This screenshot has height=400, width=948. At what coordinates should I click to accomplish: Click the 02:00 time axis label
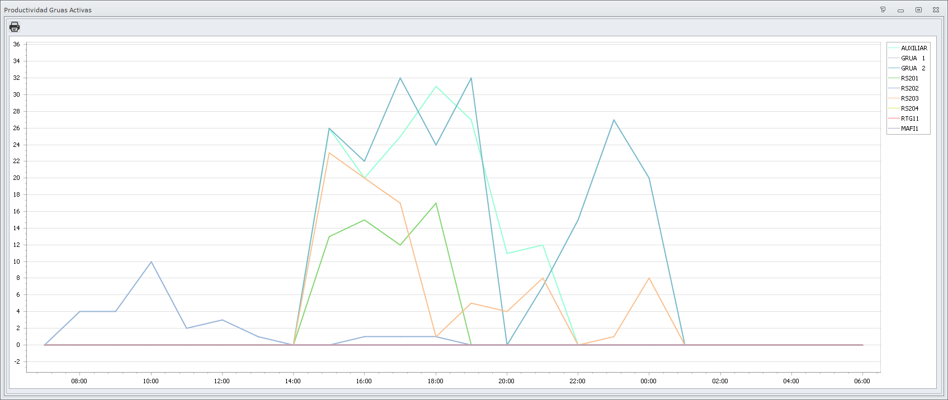[720, 381]
